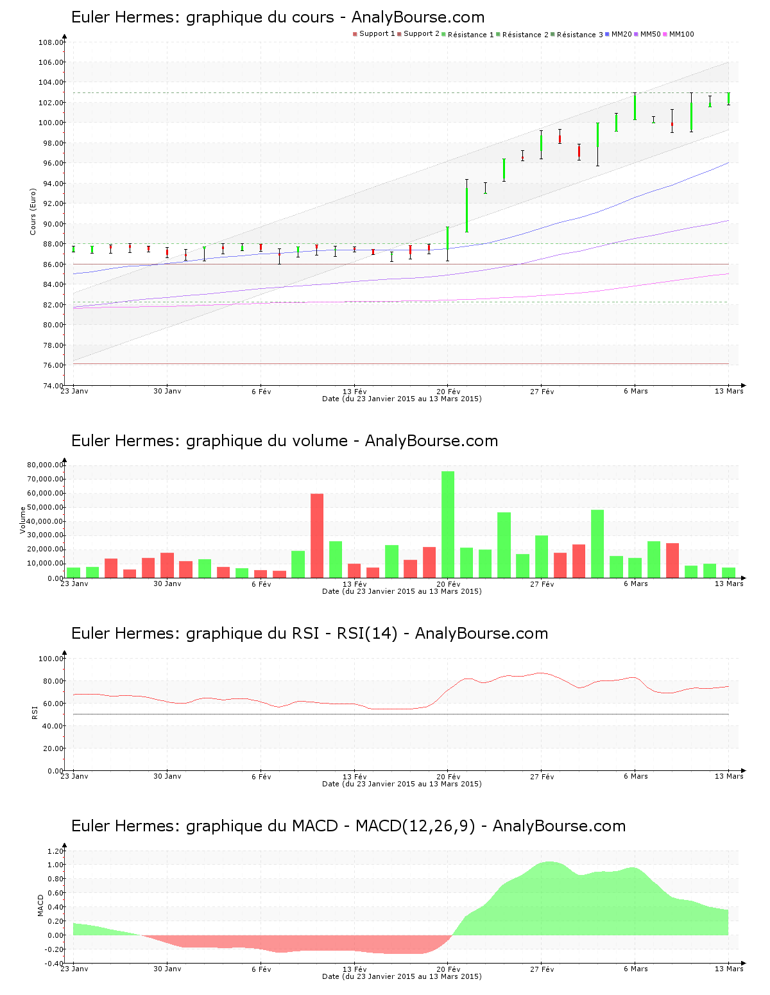Viewport: 770px width, 995px height.
Task: Click the 'Volume' vertical axis label
Action: (23, 520)
